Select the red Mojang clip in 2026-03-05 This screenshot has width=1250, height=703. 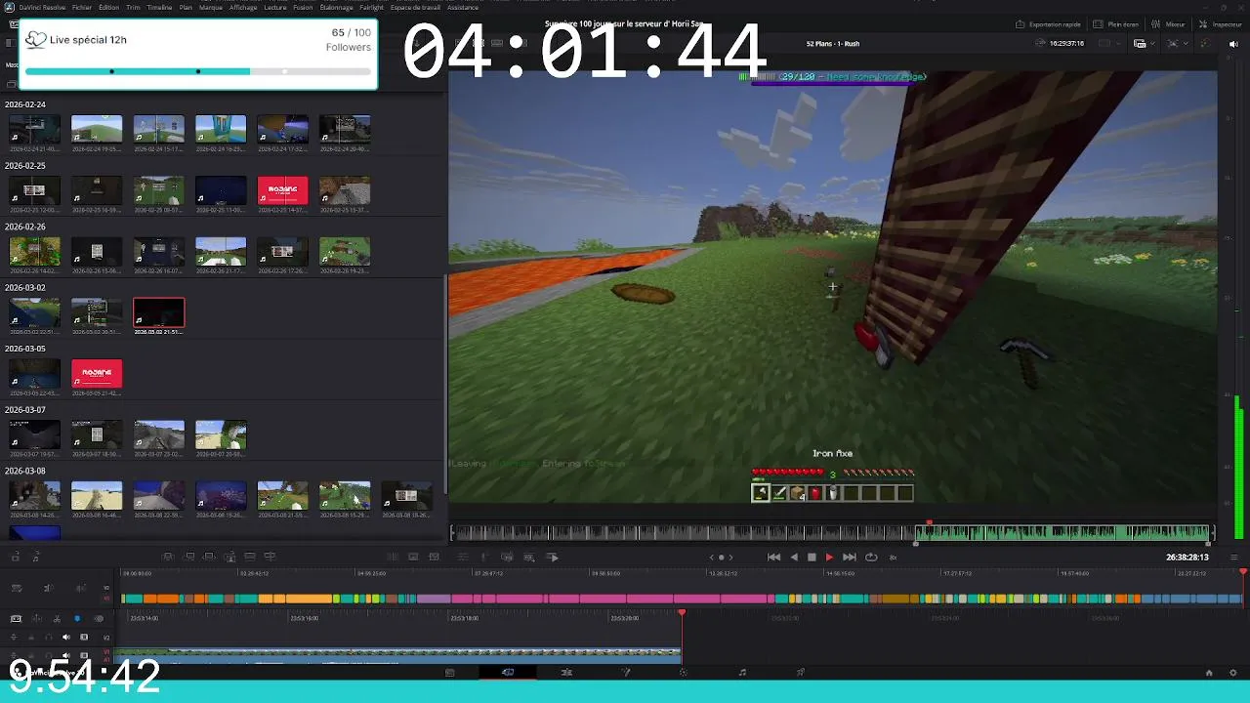click(97, 374)
